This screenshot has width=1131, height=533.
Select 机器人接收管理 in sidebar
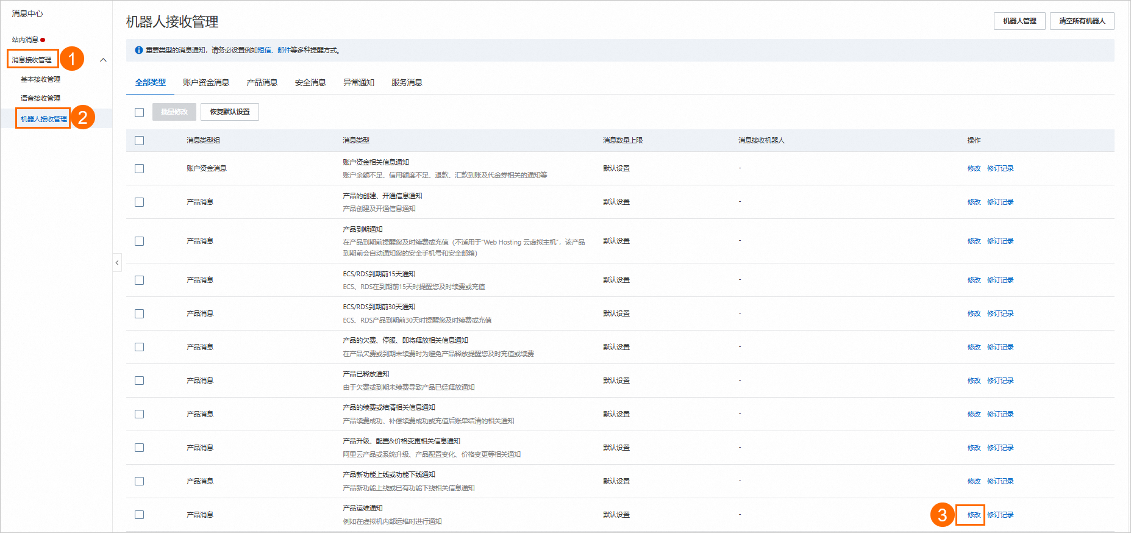click(44, 119)
